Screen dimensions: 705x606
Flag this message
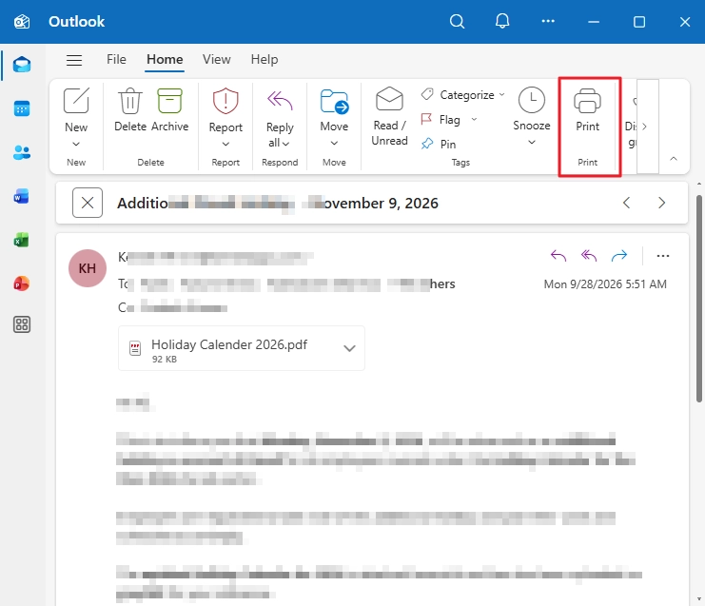pos(441,120)
